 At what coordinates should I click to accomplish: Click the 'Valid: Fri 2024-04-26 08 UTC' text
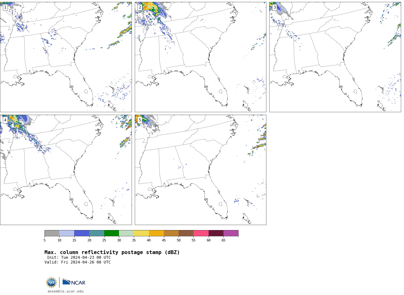pyautogui.click(x=78, y=262)
